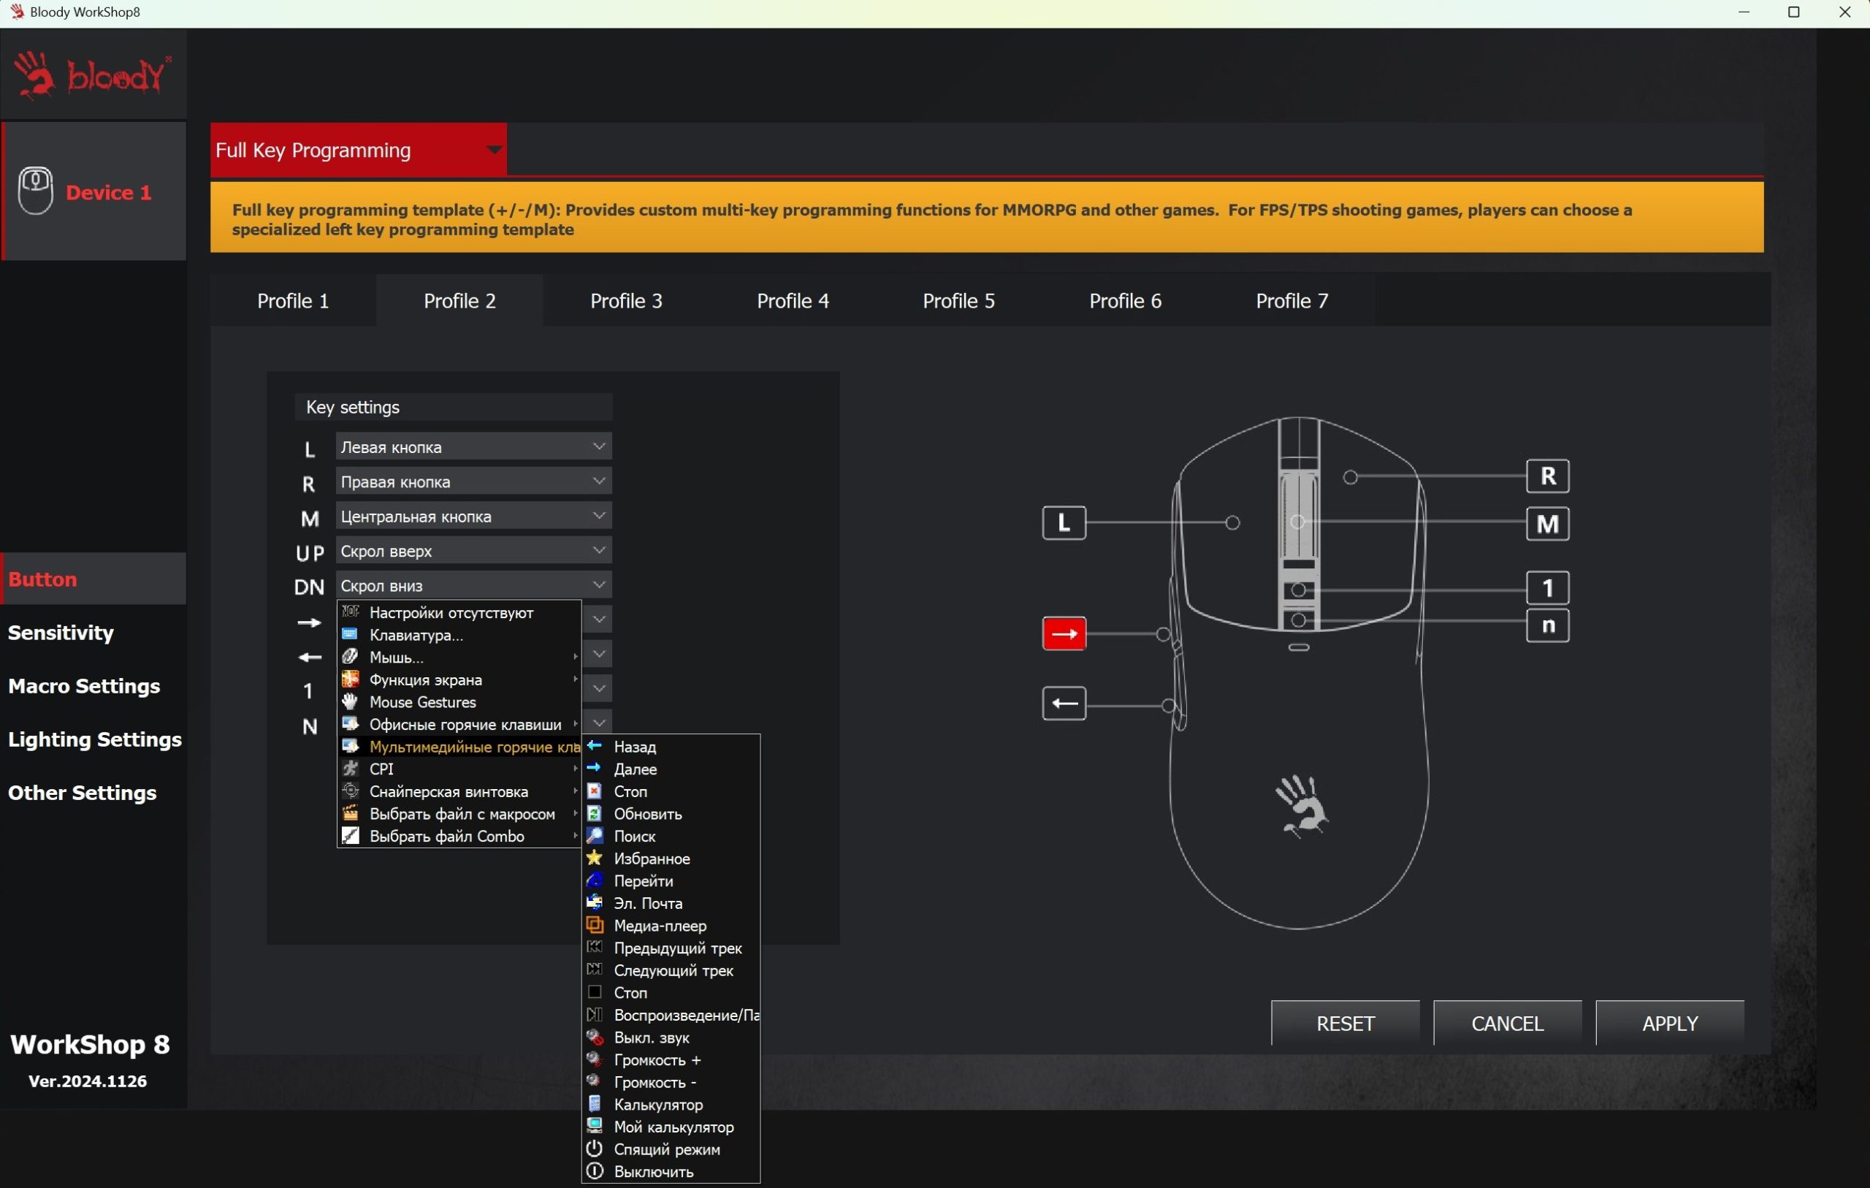
Task: Select the back arrow label on mouse diagram
Action: click(x=1064, y=704)
